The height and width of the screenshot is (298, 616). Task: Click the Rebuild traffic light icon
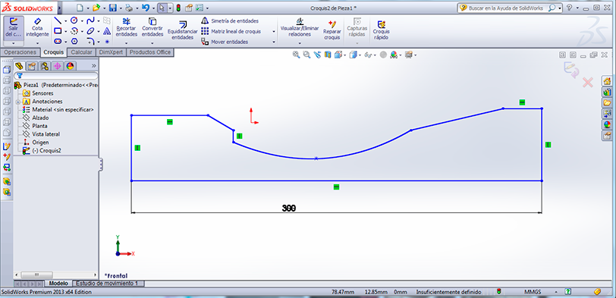tap(178, 8)
